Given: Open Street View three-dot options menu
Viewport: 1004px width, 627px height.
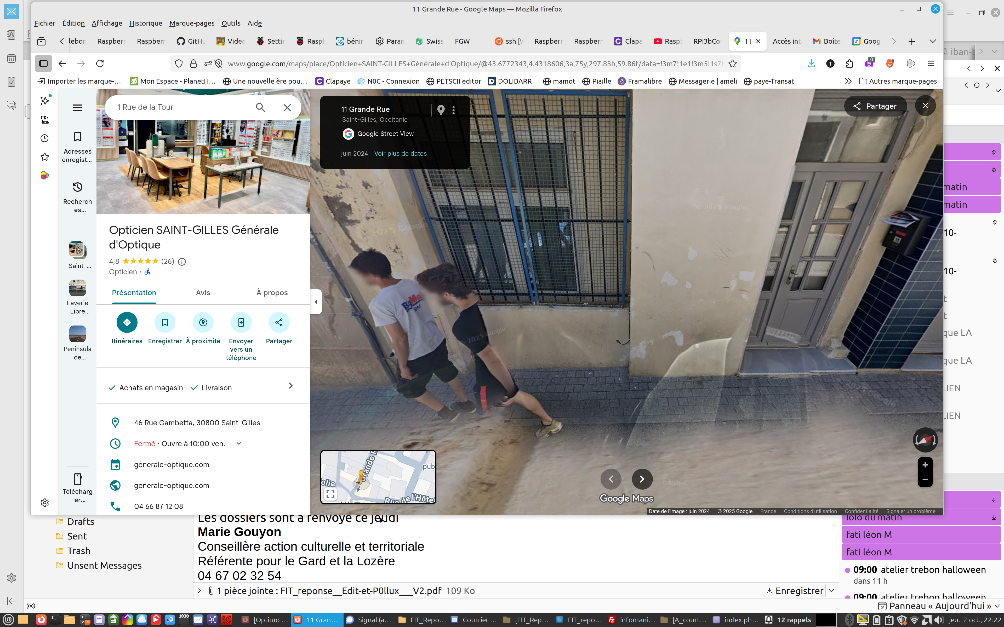Looking at the screenshot, I should point(453,110).
